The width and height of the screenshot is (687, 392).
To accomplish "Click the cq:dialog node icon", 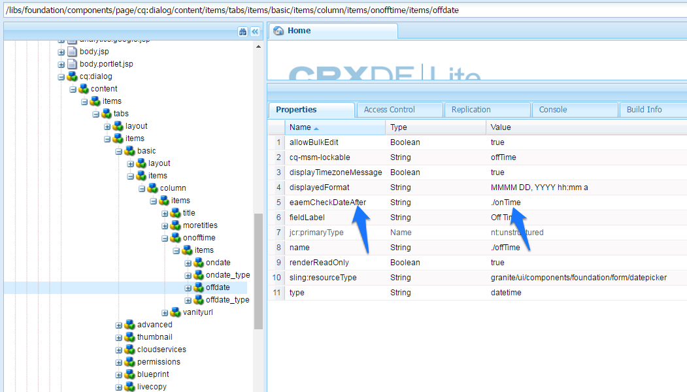I will [x=73, y=76].
